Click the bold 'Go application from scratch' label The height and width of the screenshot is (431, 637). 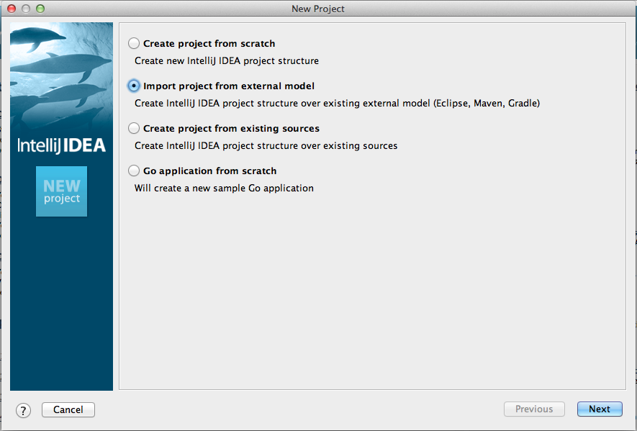209,171
